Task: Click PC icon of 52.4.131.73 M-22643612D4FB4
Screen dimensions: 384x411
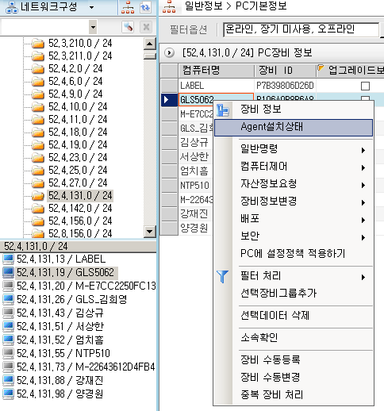Action: pos(8,367)
